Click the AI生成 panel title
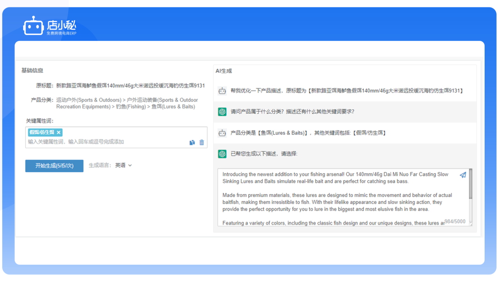This screenshot has width=498, height=285. (x=225, y=70)
